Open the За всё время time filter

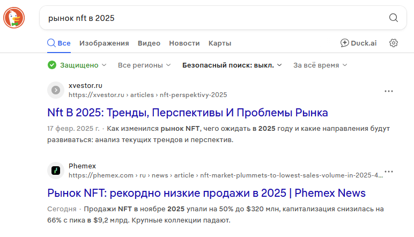click(x=320, y=65)
